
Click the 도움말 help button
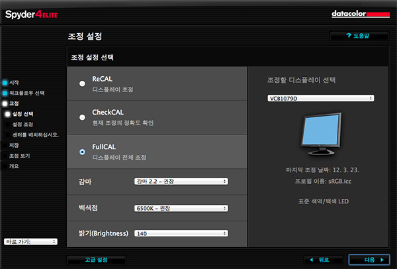[x=358, y=35]
